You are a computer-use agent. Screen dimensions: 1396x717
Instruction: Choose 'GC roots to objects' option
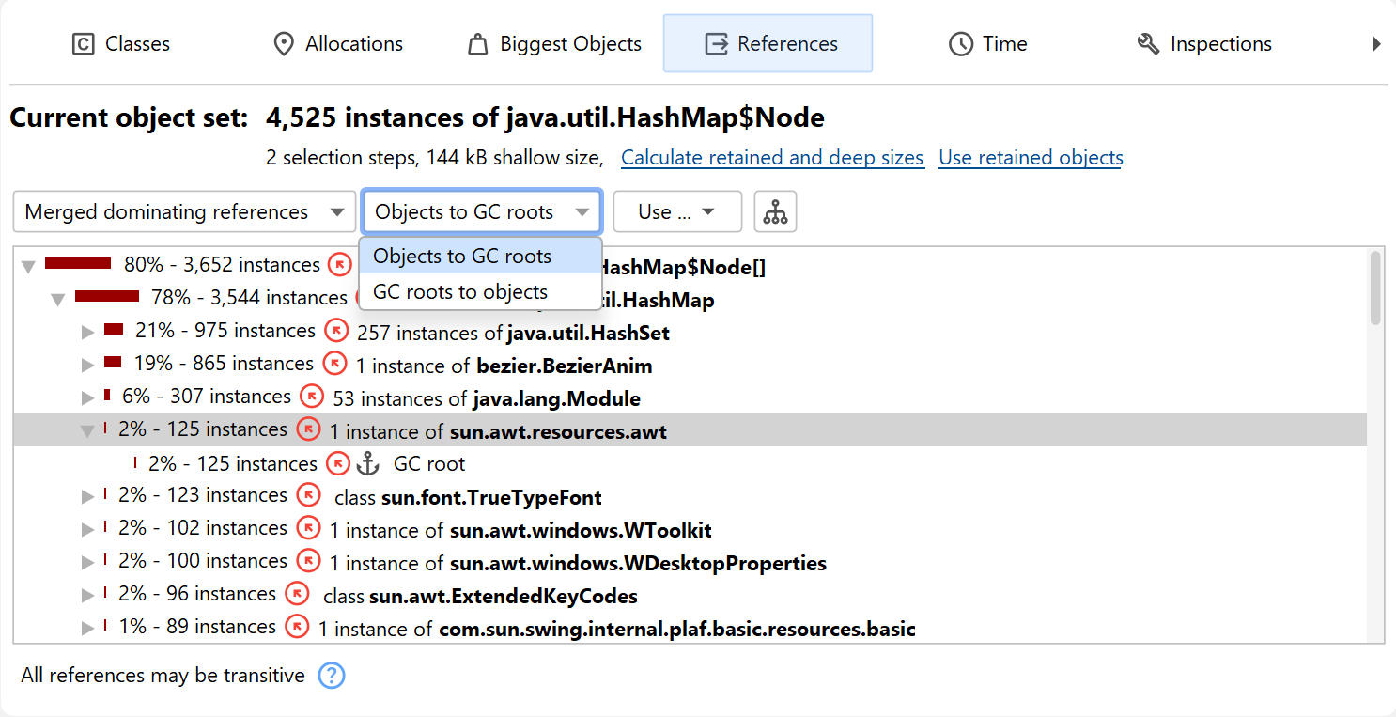tap(460, 292)
